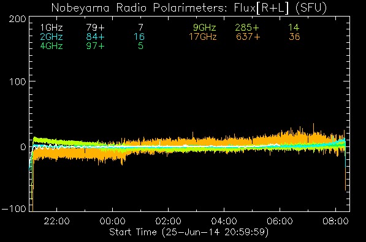The image size is (366, 242).
Task: Click the 200 y-axis label
Action: pos(18,19)
